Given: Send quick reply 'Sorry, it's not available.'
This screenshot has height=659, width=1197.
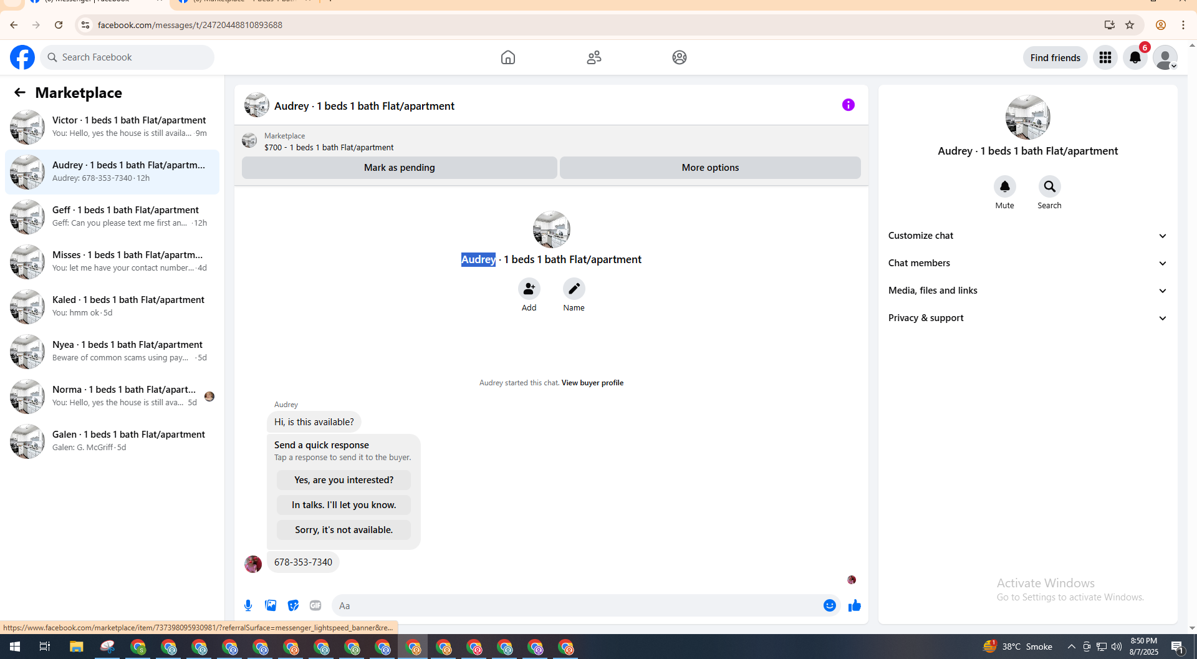Looking at the screenshot, I should tap(344, 530).
